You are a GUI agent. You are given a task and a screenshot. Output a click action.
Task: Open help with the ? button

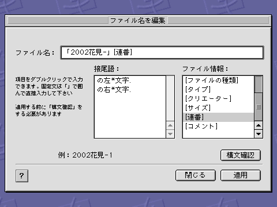[22, 176]
